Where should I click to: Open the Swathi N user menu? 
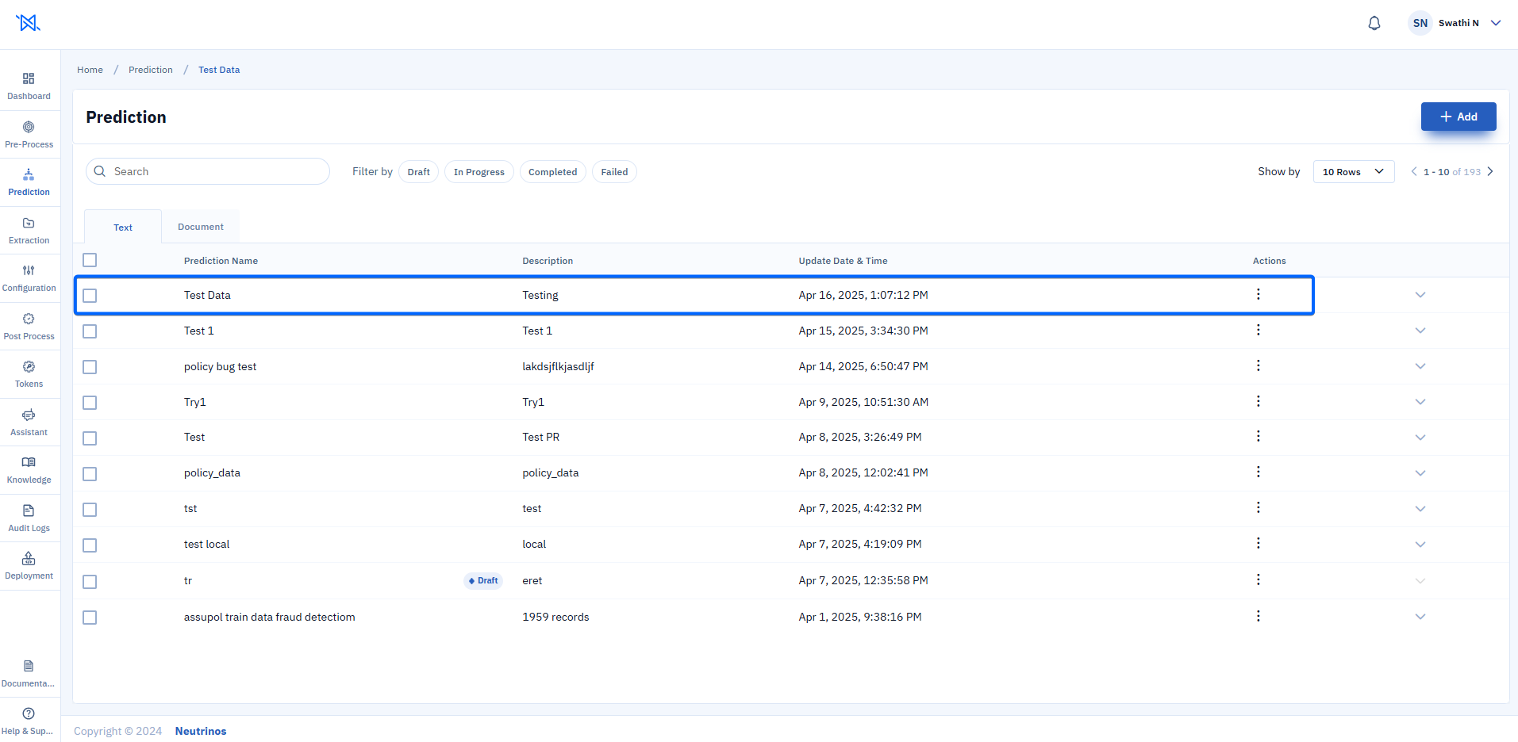(1455, 23)
